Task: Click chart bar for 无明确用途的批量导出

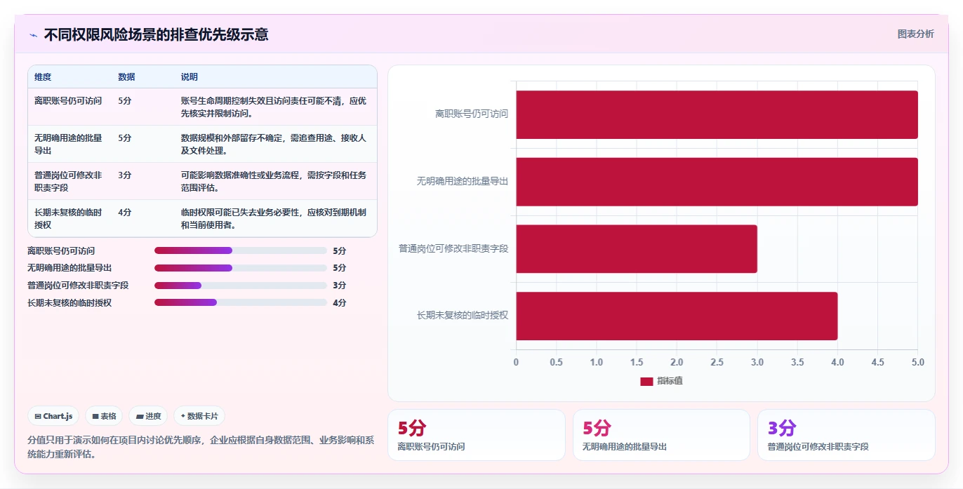Action: pos(717,182)
